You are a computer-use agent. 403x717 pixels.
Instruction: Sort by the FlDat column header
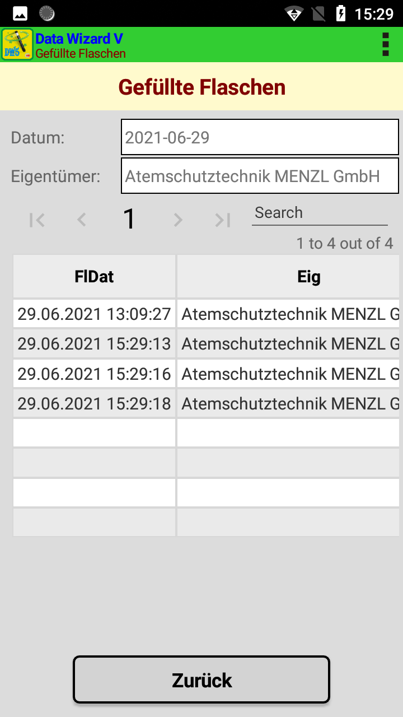(94, 277)
